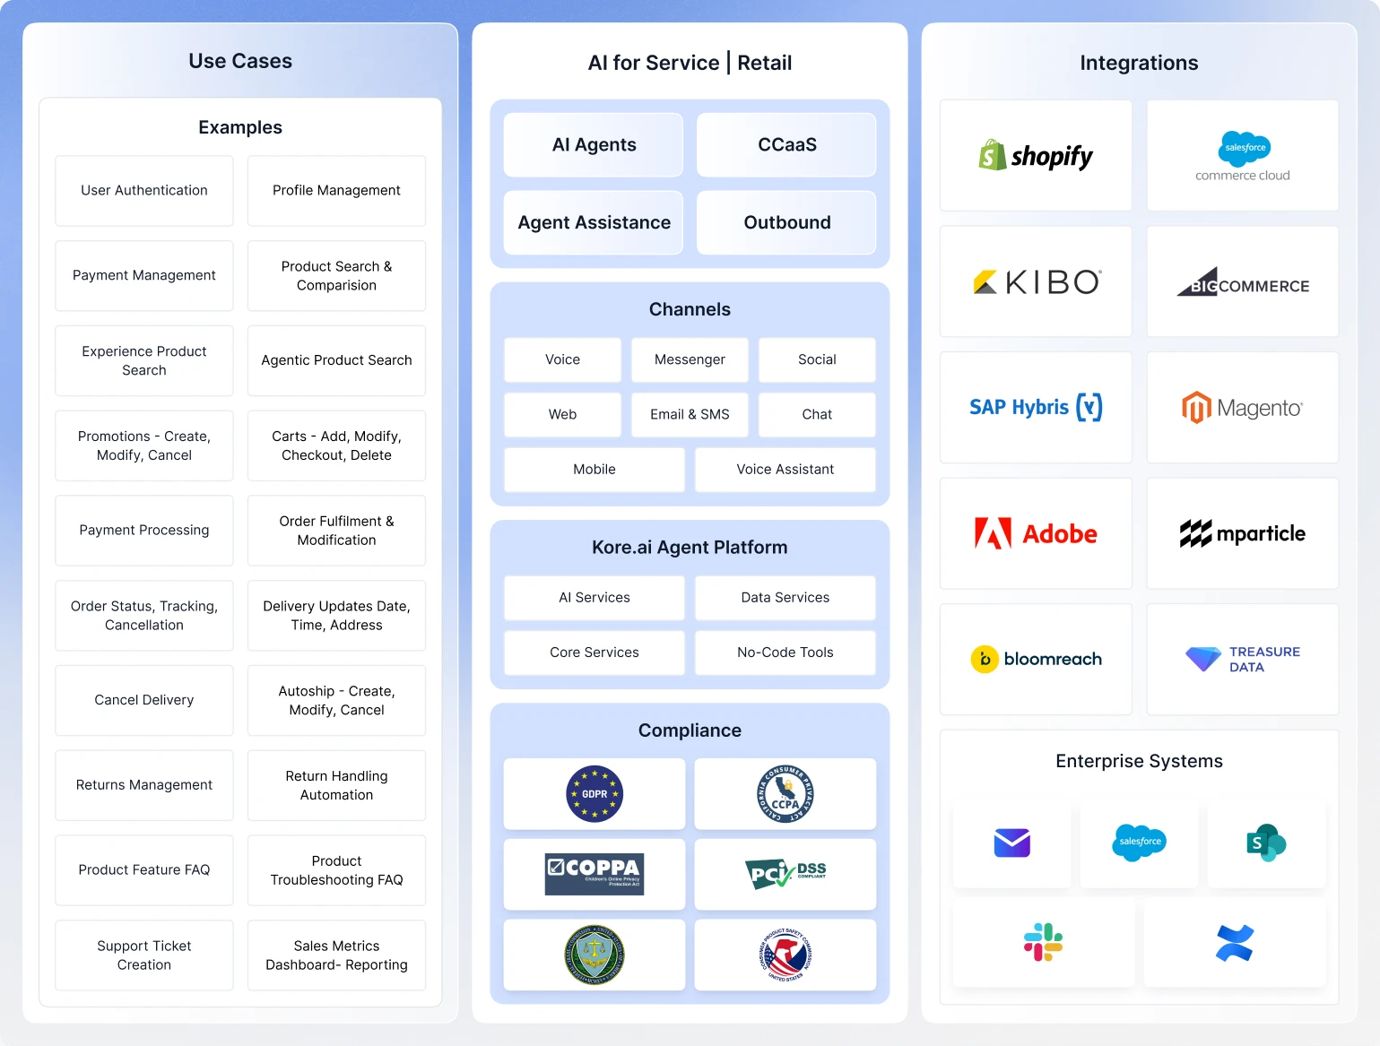The height and width of the screenshot is (1046, 1380).
Task: Select the KIBO integration logo
Action: 1036,282
